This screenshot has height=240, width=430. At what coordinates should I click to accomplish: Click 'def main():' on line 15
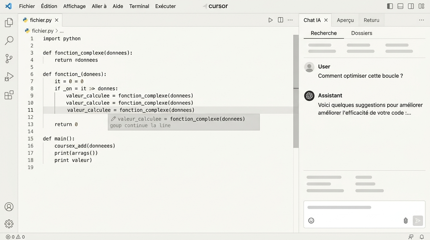pos(59,139)
